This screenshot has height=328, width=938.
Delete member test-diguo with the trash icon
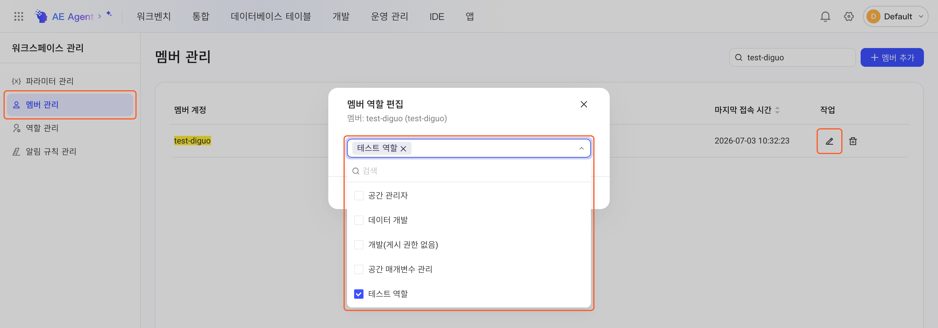[x=853, y=141]
